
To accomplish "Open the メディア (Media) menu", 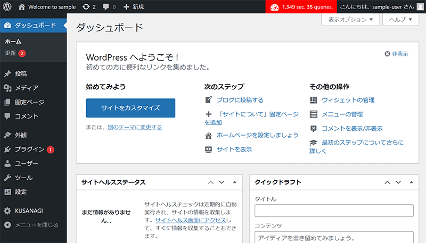I will click(26, 88).
